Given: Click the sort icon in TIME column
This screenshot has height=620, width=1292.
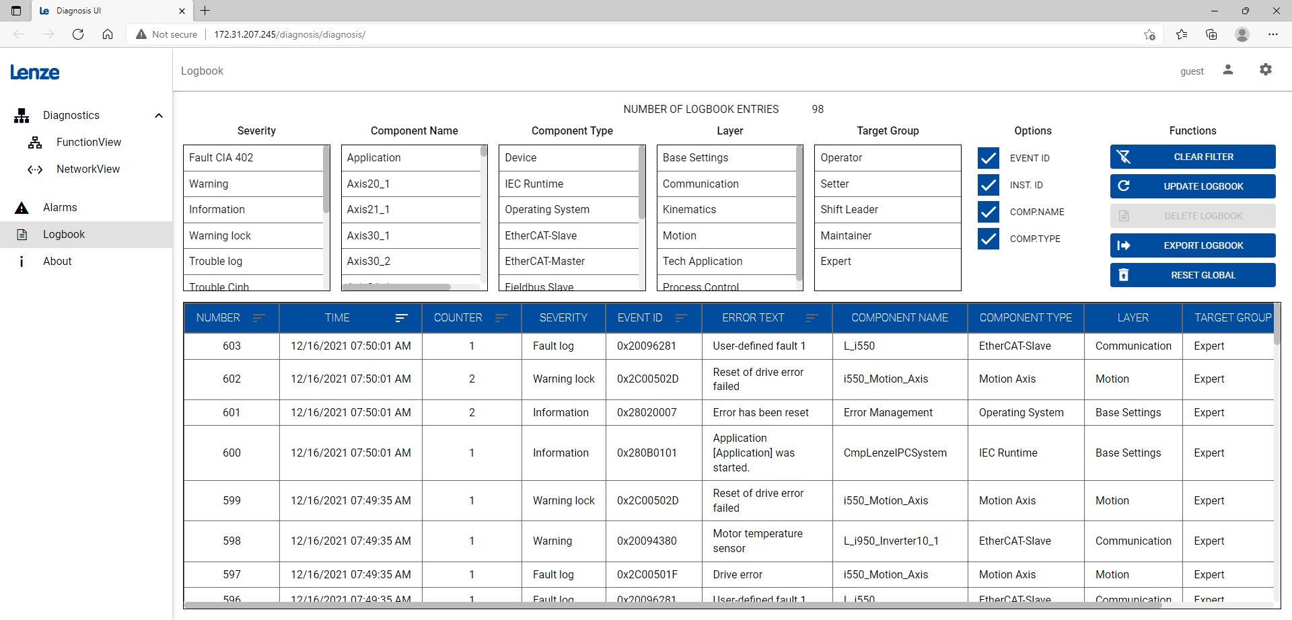Looking at the screenshot, I should [x=401, y=318].
